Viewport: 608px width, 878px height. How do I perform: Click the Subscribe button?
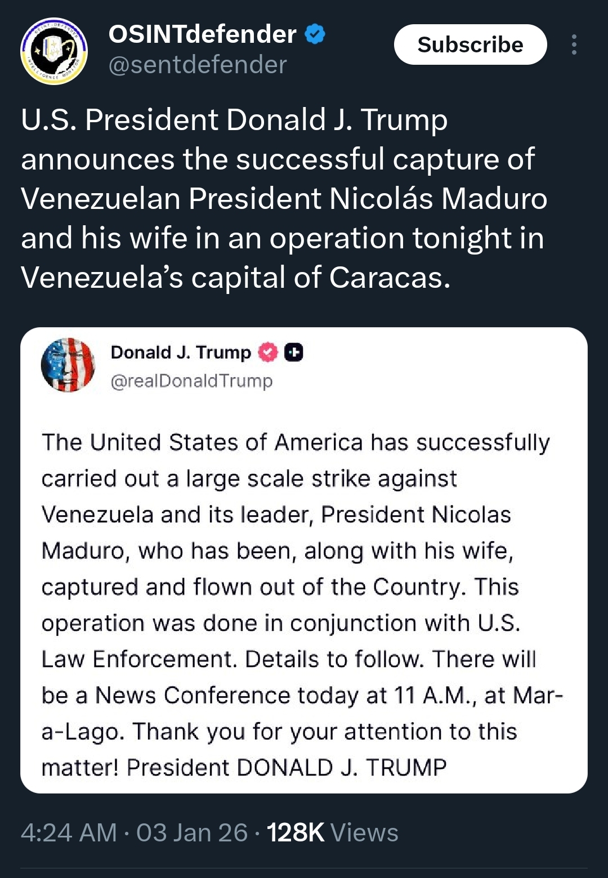click(470, 44)
